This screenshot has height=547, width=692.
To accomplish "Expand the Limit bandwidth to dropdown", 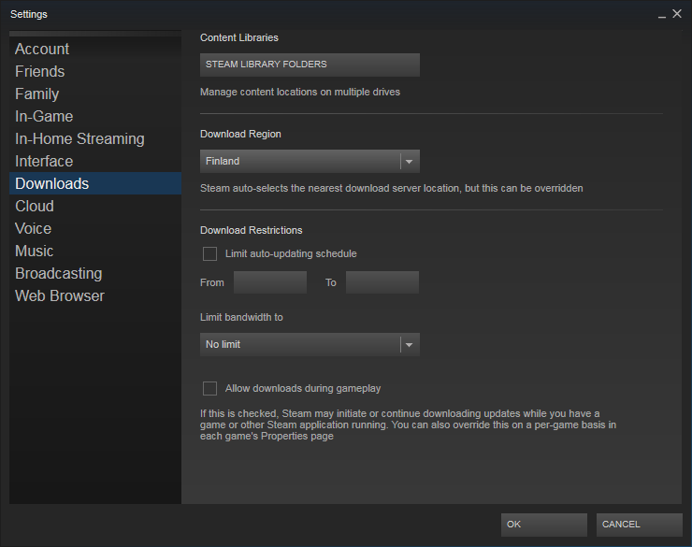I will pyautogui.click(x=310, y=344).
